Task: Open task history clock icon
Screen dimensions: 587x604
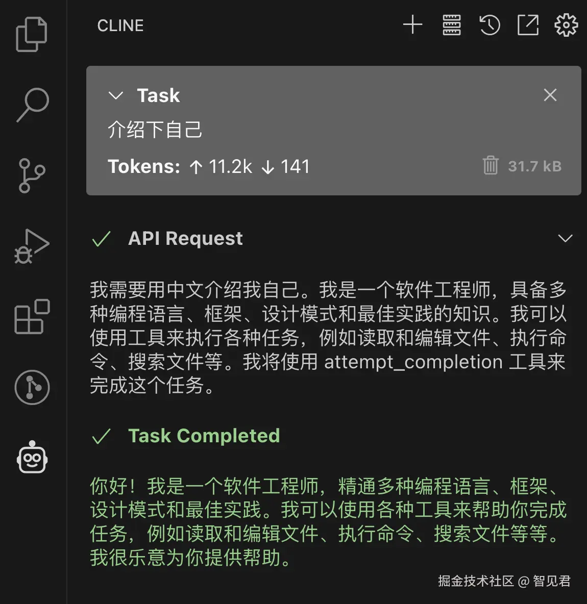Action: pos(490,25)
